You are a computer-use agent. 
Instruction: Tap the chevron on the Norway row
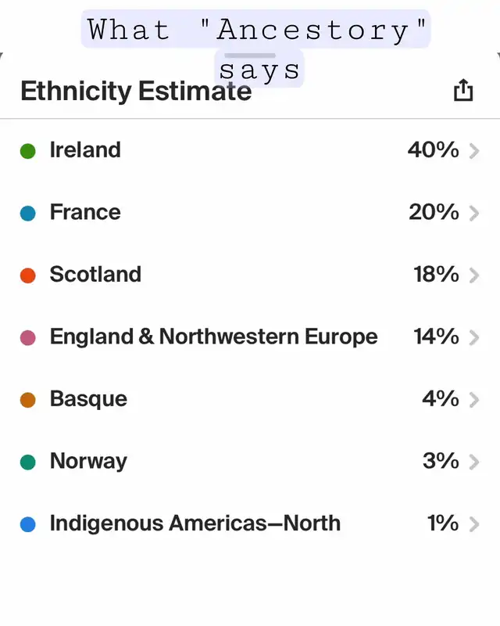tap(474, 462)
